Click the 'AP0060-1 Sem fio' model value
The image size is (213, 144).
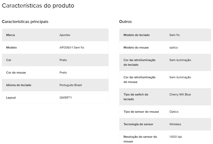coord(72,47)
